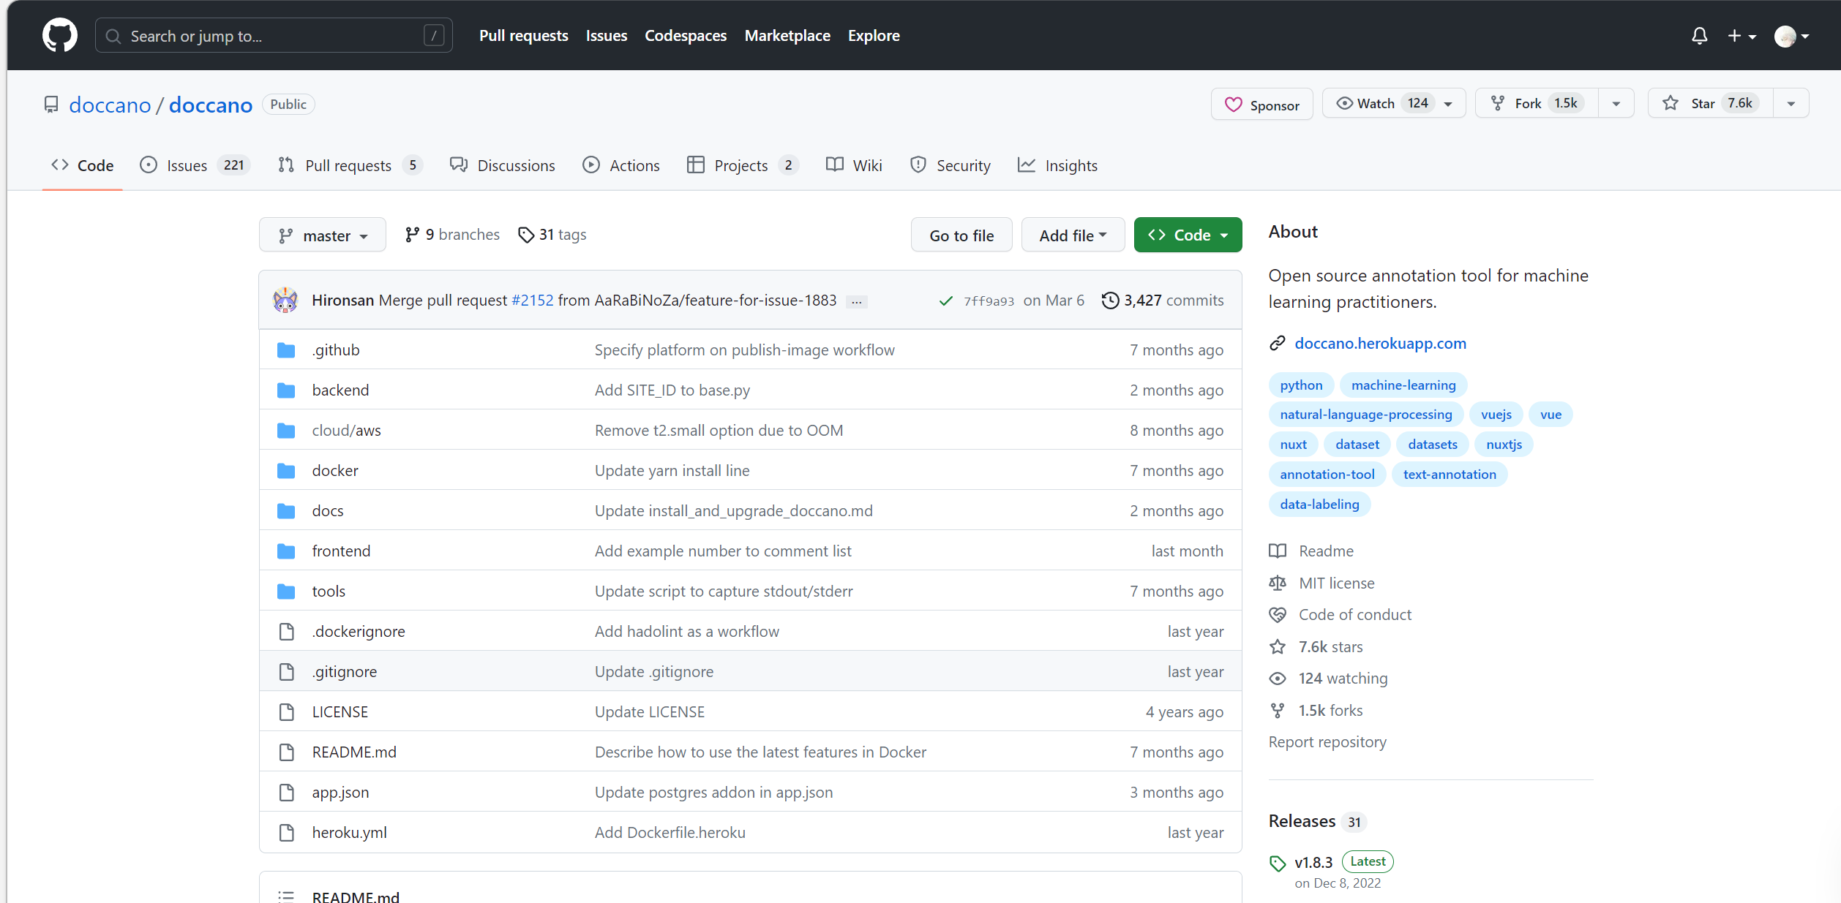Open the repository Pull requests tab
This screenshot has width=1841, height=903.
[350, 165]
